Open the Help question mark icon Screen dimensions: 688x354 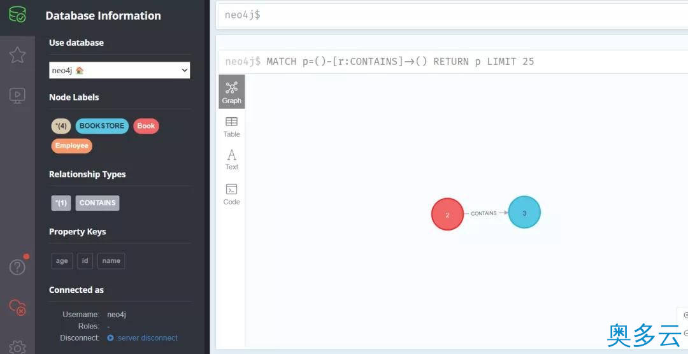click(17, 266)
